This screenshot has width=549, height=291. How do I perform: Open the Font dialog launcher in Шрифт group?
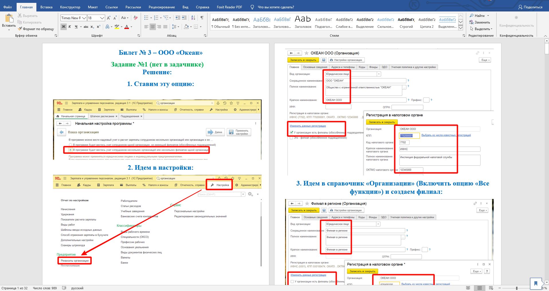(x=139, y=36)
